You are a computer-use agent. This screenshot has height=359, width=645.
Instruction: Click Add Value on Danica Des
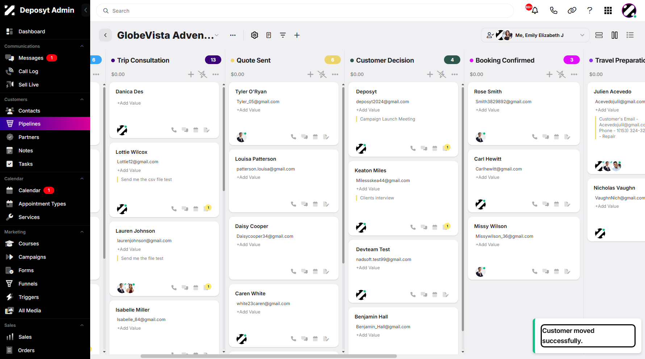click(129, 103)
